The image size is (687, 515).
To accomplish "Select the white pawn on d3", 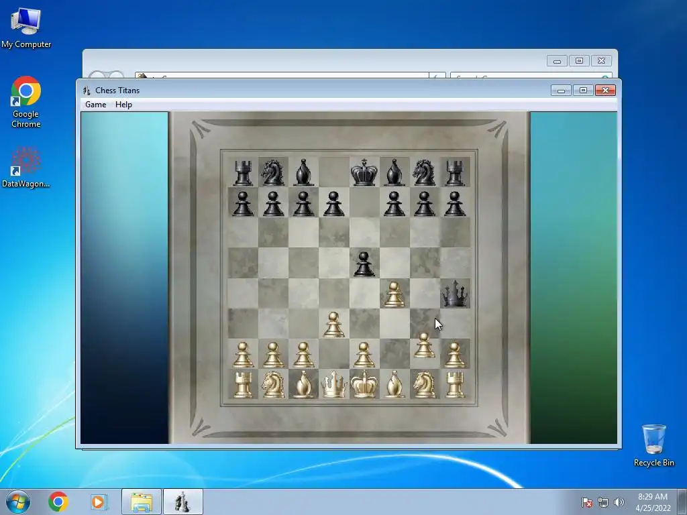I will (333, 325).
